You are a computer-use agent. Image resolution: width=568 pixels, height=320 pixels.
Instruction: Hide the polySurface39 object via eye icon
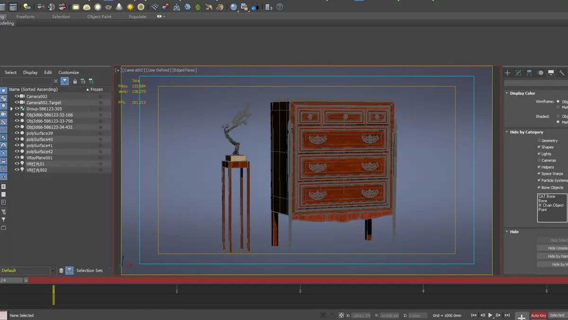pyautogui.click(x=17, y=133)
